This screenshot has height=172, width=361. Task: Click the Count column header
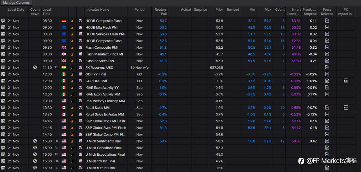(x=280, y=10)
